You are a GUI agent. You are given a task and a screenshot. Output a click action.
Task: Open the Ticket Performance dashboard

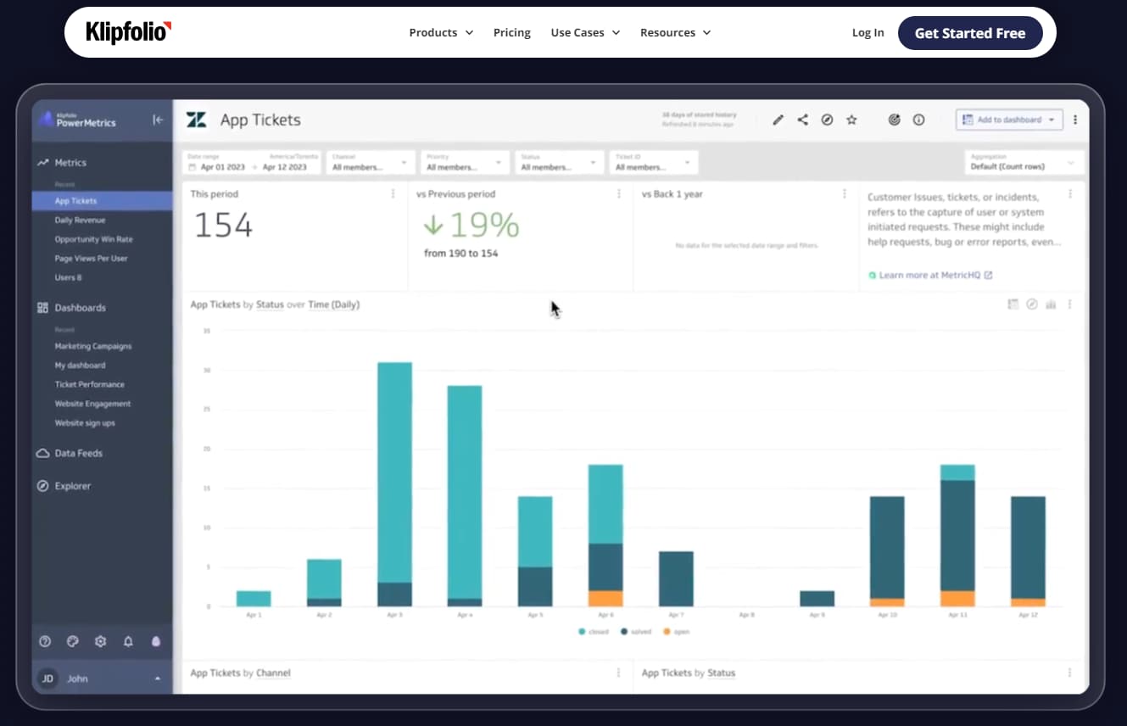[89, 384]
